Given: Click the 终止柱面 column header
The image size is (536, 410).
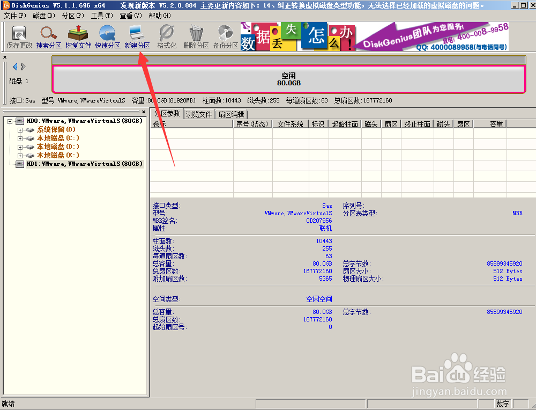Looking at the screenshot, I should [x=417, y=124].
